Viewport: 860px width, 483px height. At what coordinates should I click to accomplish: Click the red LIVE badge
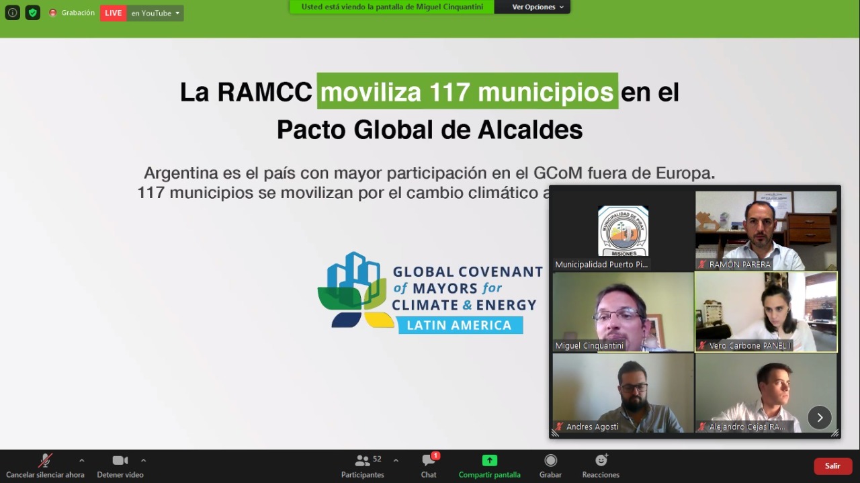pyautogui.click(x=114, y=13)
